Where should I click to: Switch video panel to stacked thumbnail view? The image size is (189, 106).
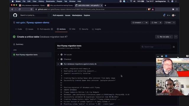click(x=166, y=56)
